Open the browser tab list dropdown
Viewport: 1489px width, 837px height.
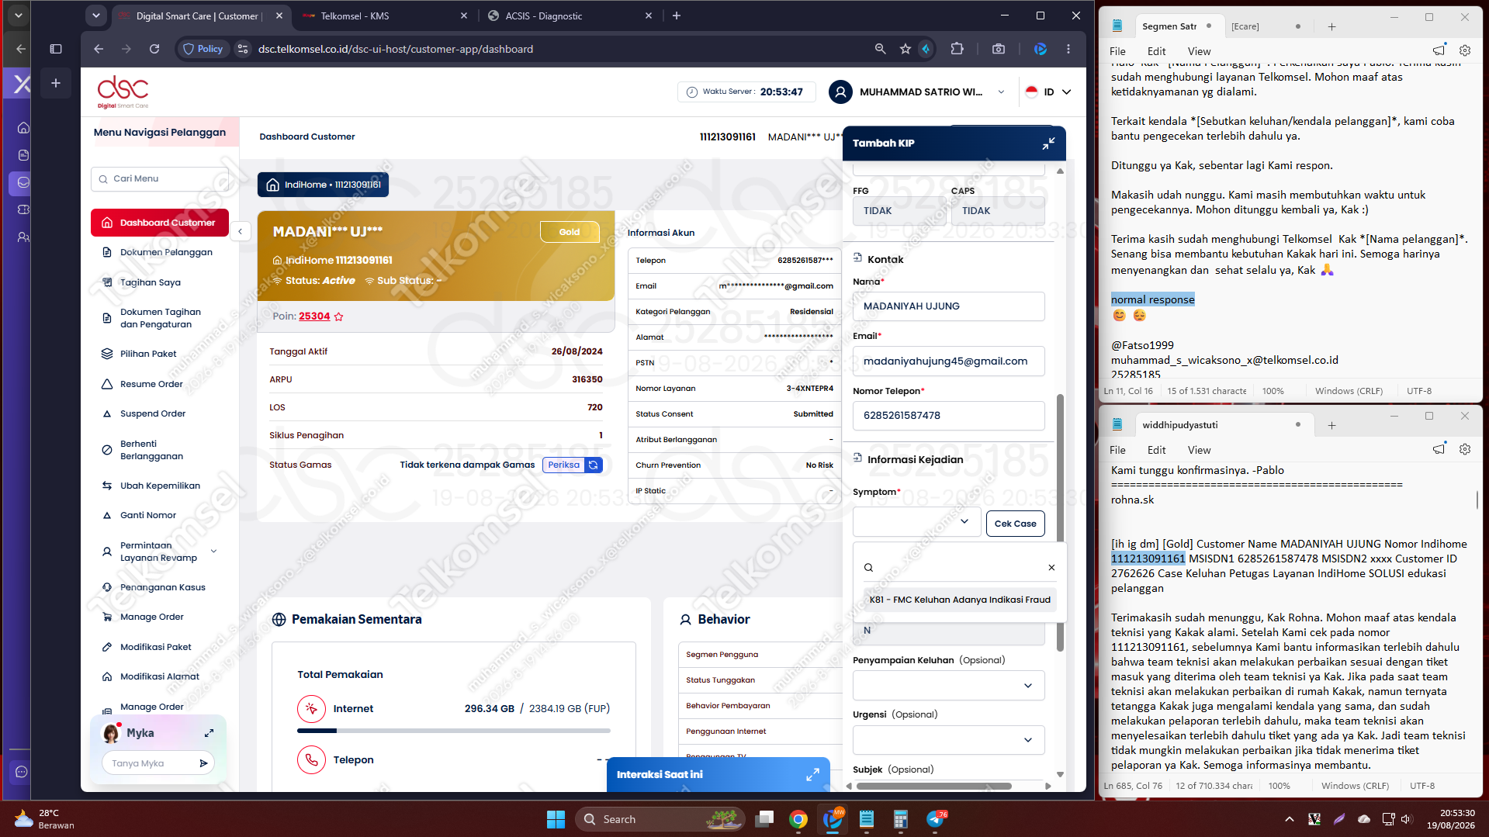tap(95, 16)
